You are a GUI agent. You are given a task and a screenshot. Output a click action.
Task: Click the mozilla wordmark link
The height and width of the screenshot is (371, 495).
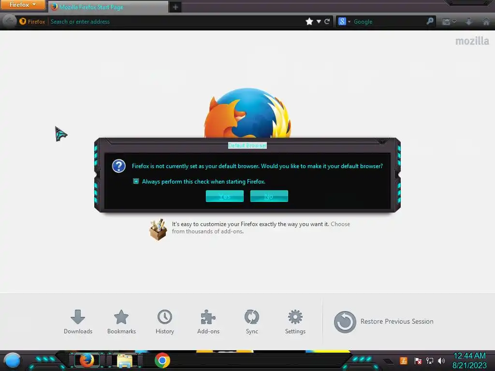point(472,41)
